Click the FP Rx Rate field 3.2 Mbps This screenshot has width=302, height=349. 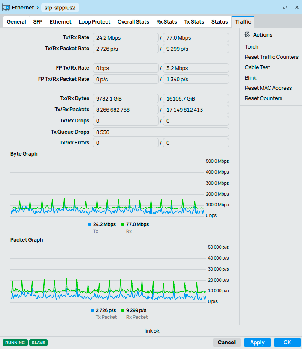pos(196,68)
